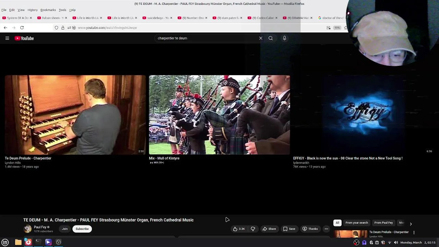This screenshot has height=247, width=439.
Task: Go back with the browser back arrow
Action: [x=5, y=27]
